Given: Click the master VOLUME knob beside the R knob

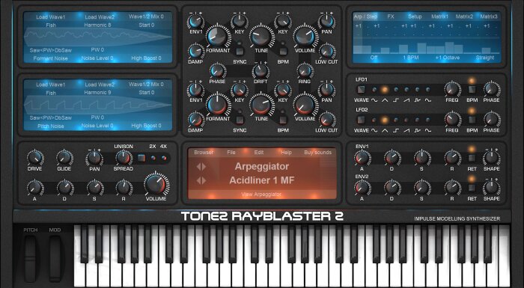Looking at the screenshot, I should tap(156, 185).
